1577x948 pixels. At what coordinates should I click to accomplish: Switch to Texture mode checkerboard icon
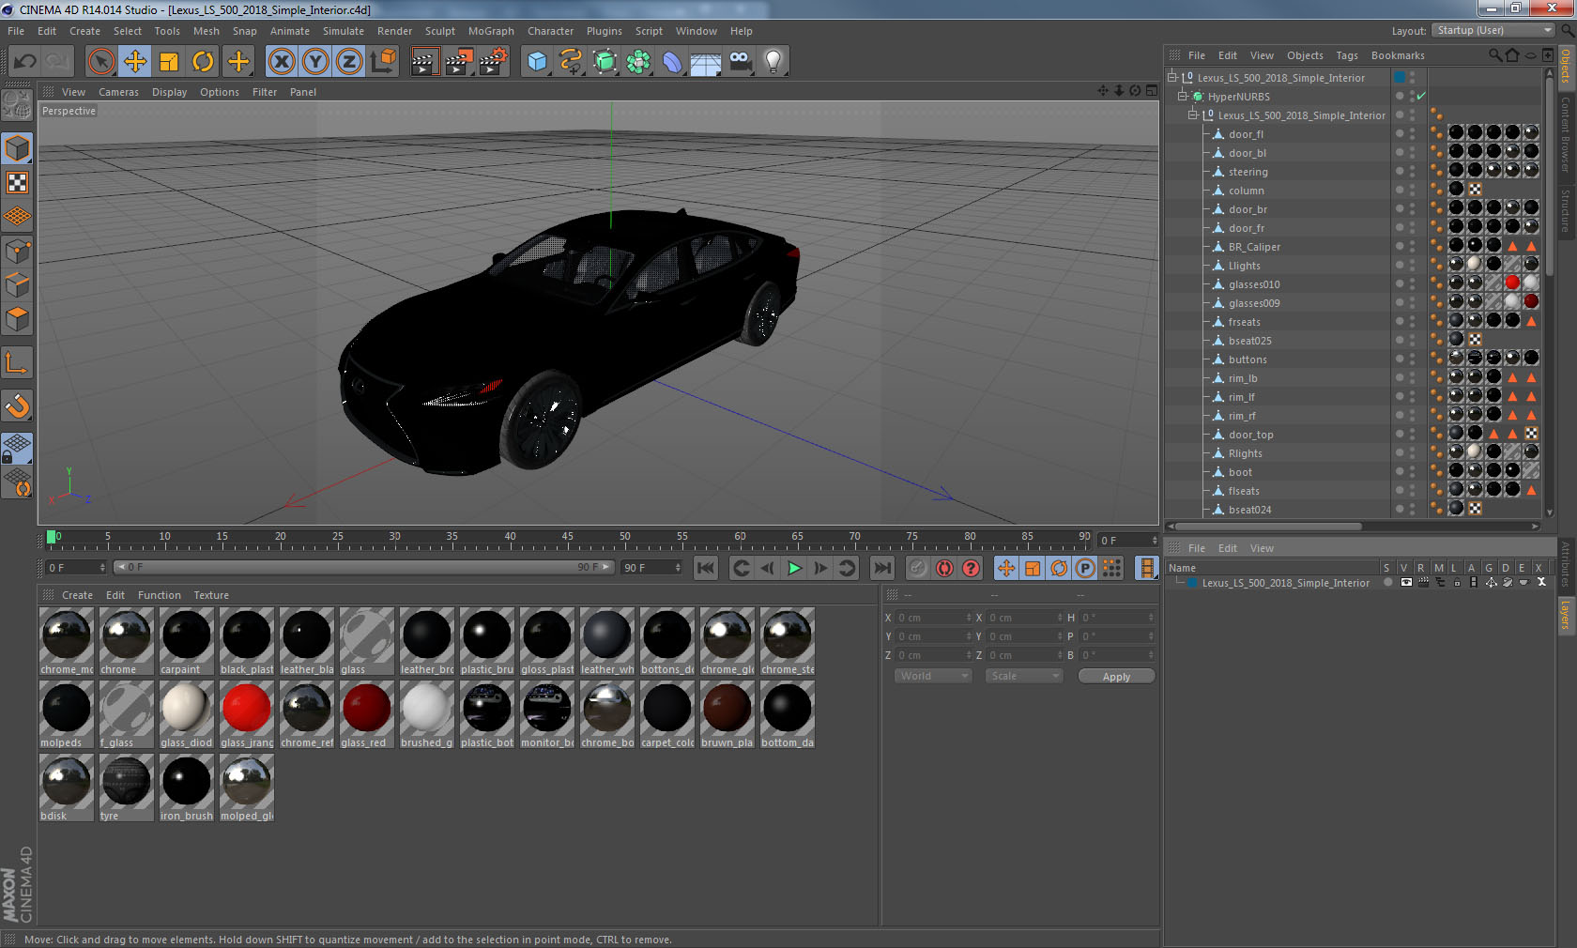tap(17, 182)
